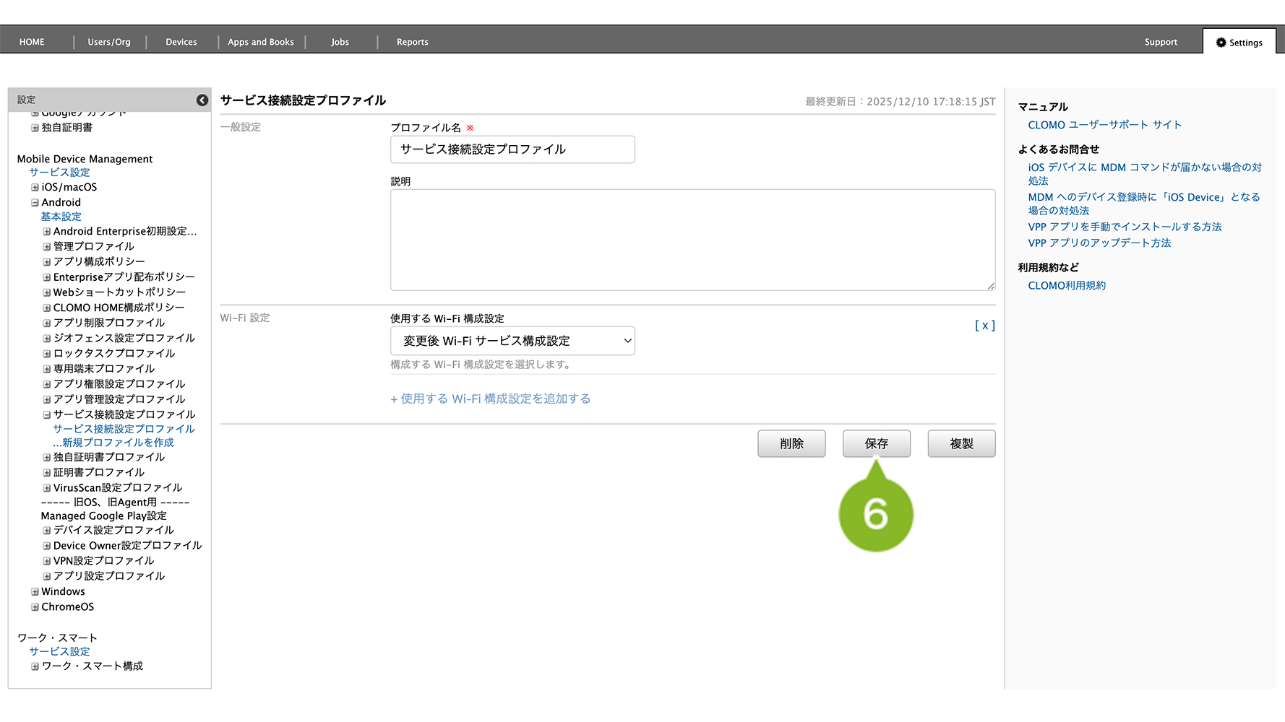Click the 複製 button
This screenshot has width=1285, height=722.
tap(961, 443)
